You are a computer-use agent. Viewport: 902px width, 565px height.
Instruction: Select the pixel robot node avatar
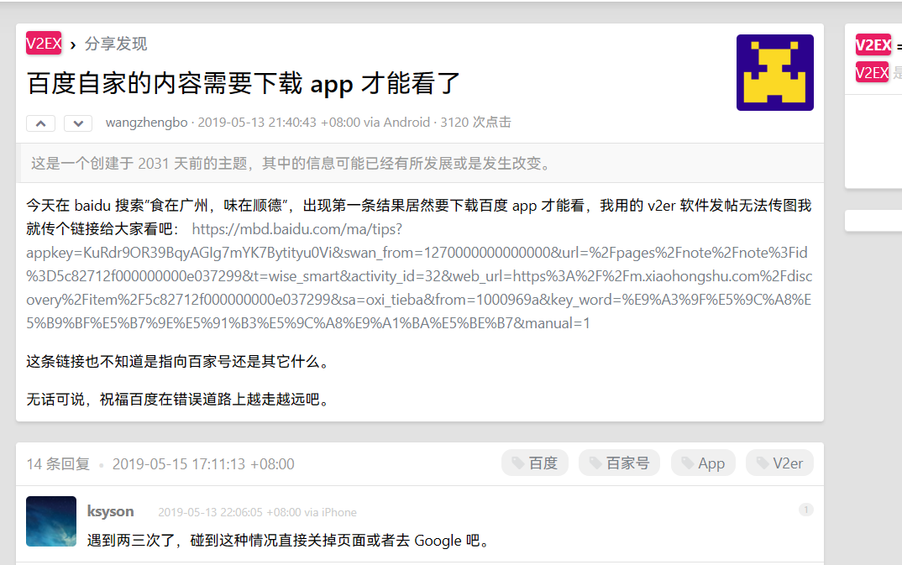[x=774, y=72]
